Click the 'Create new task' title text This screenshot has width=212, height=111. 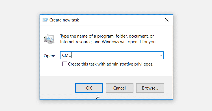click(64, 20)
